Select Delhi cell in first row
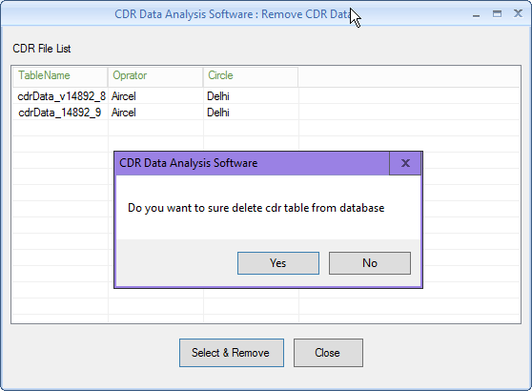 251,96
